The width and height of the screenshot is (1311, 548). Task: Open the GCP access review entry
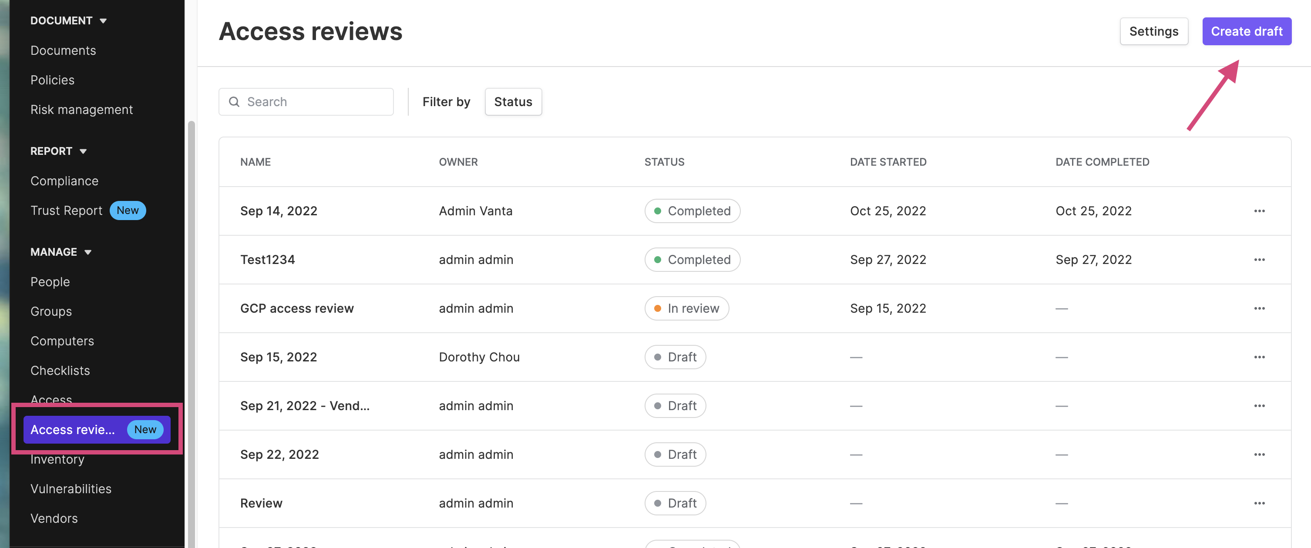point(297,308)
